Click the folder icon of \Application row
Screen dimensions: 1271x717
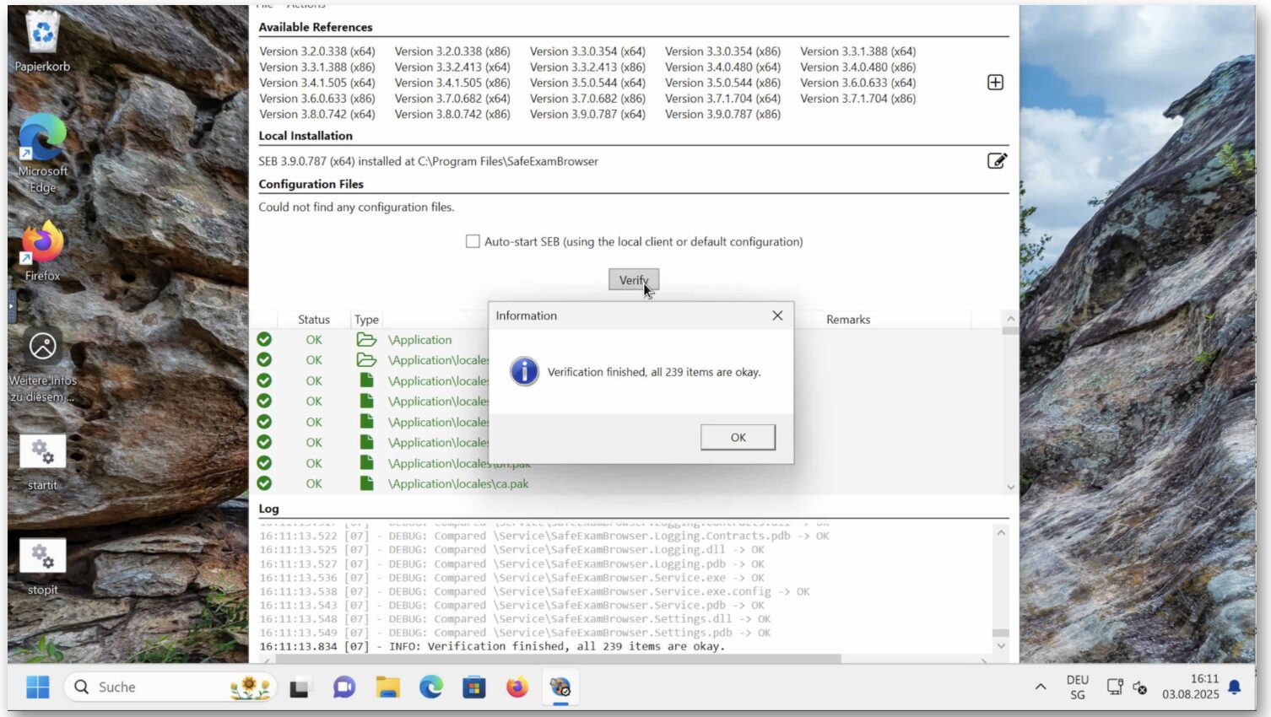366,339
